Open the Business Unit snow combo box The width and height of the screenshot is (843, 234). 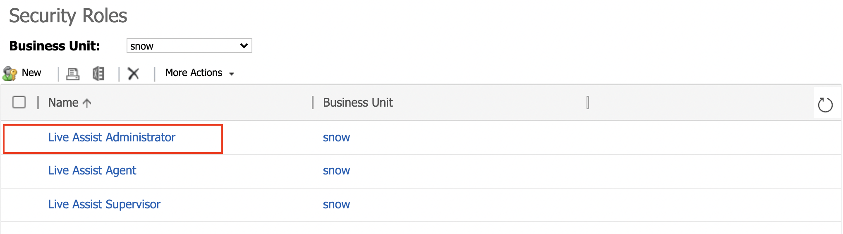[x=189, y=45]
